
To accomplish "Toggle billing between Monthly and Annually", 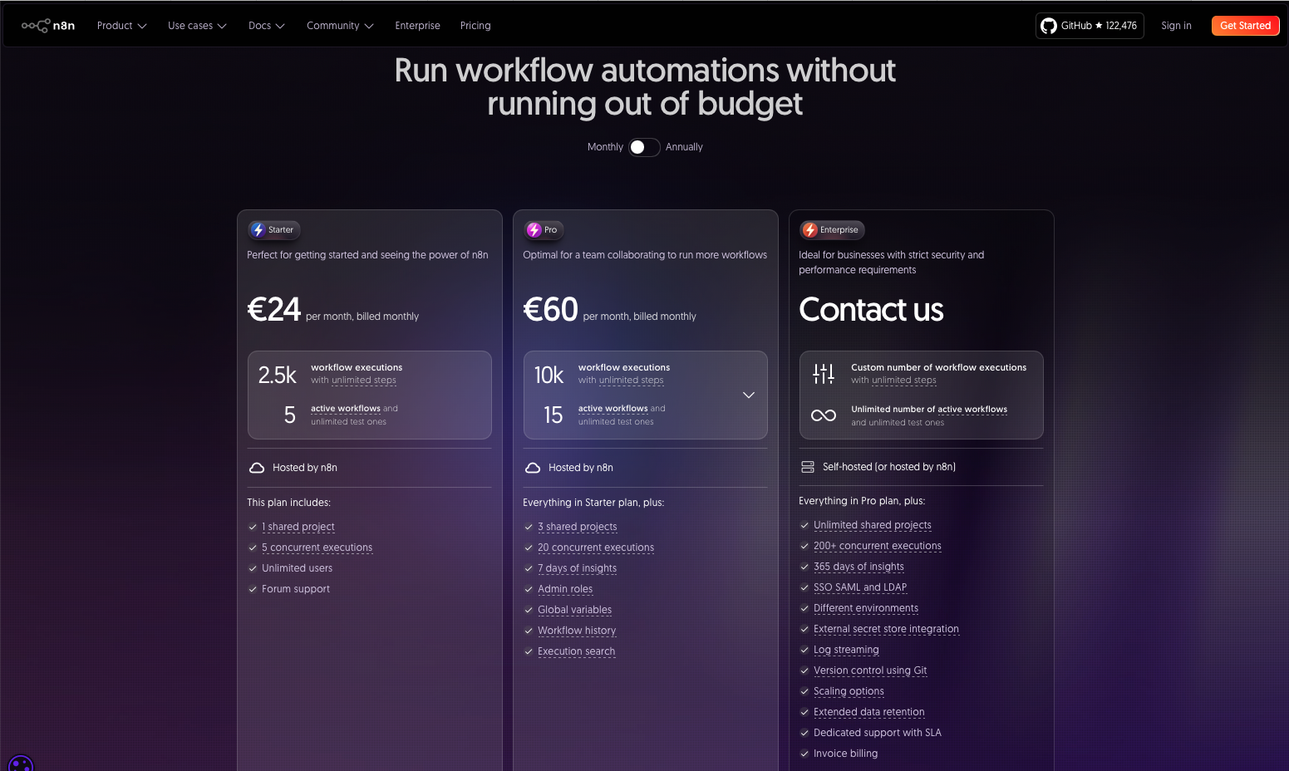I will coord(644,147).
